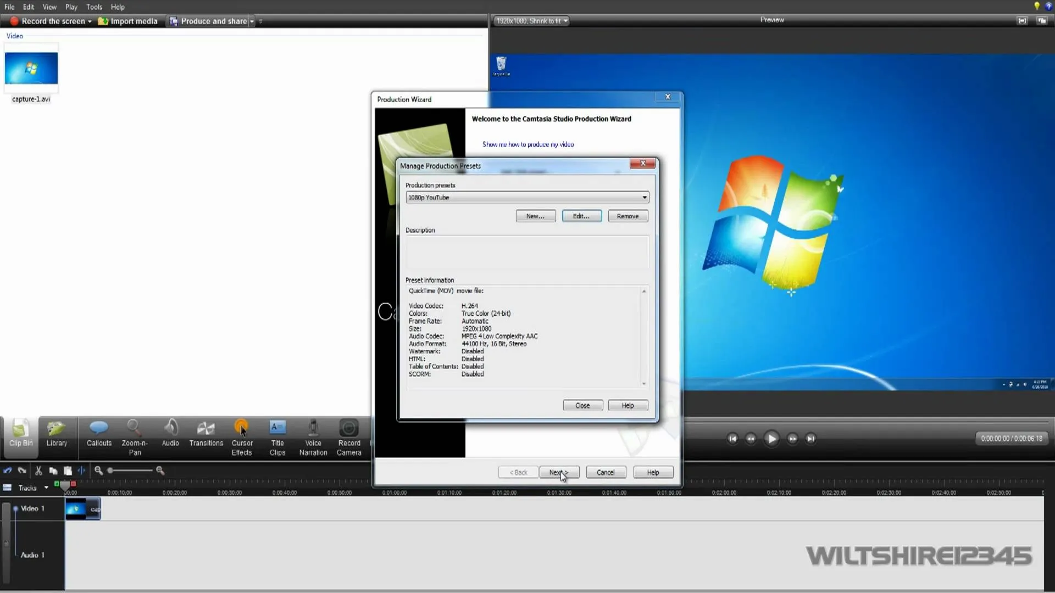
Task: Zoom out the timeline with magnifier
Action: 98,471
